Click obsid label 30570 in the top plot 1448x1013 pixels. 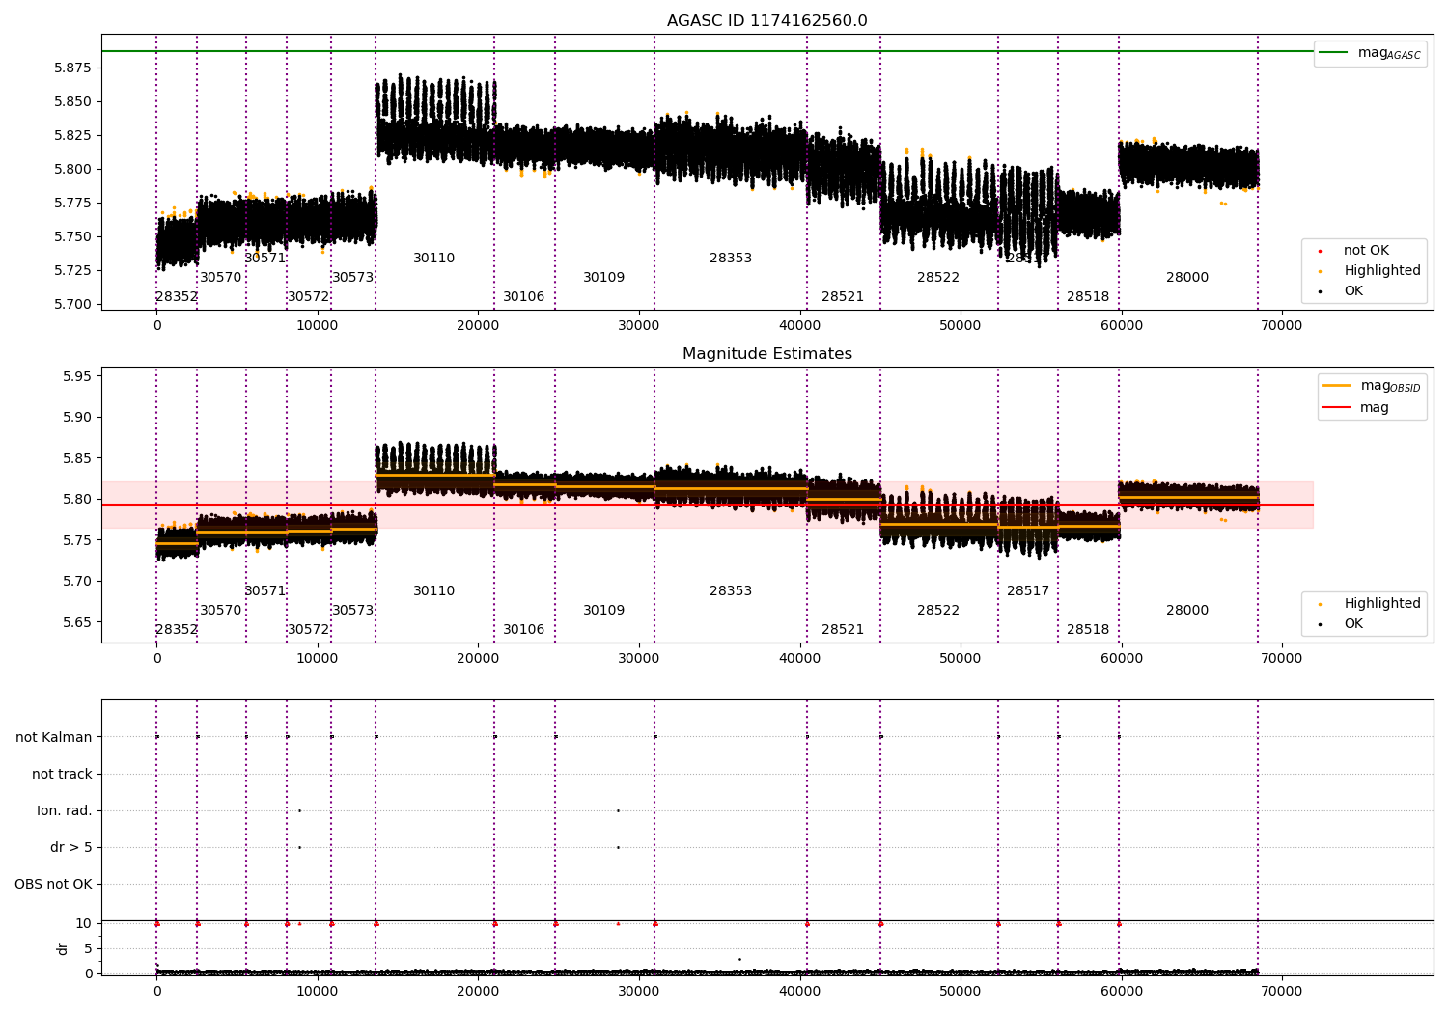221,278
